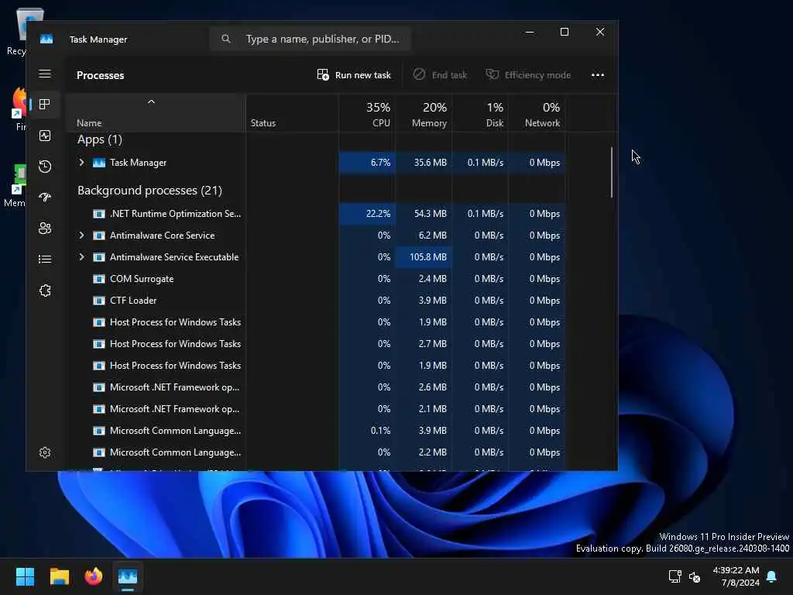Click the three-dot more options button
This screenshot has height=595, width=793.
point(598,75)
